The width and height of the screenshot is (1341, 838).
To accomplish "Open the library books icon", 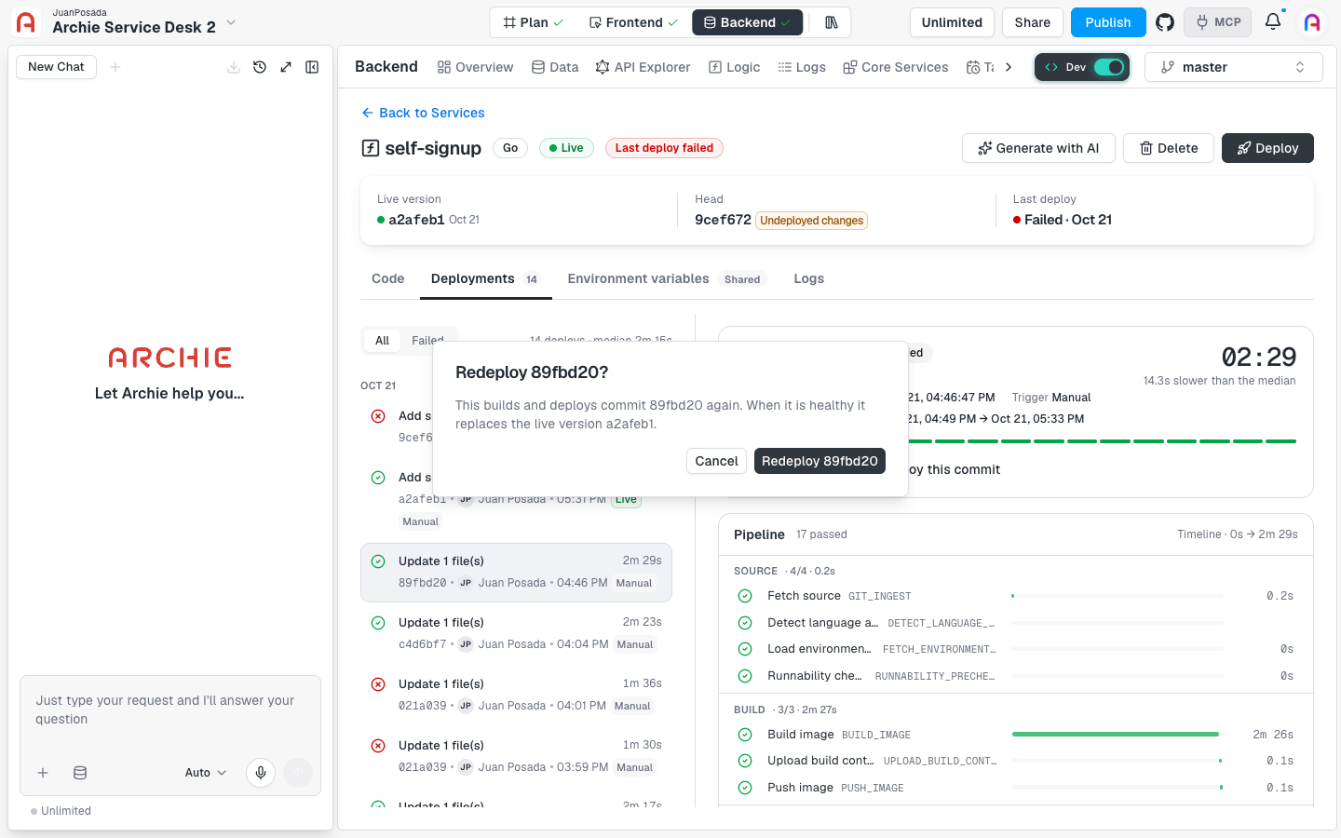I will (832, 22).
